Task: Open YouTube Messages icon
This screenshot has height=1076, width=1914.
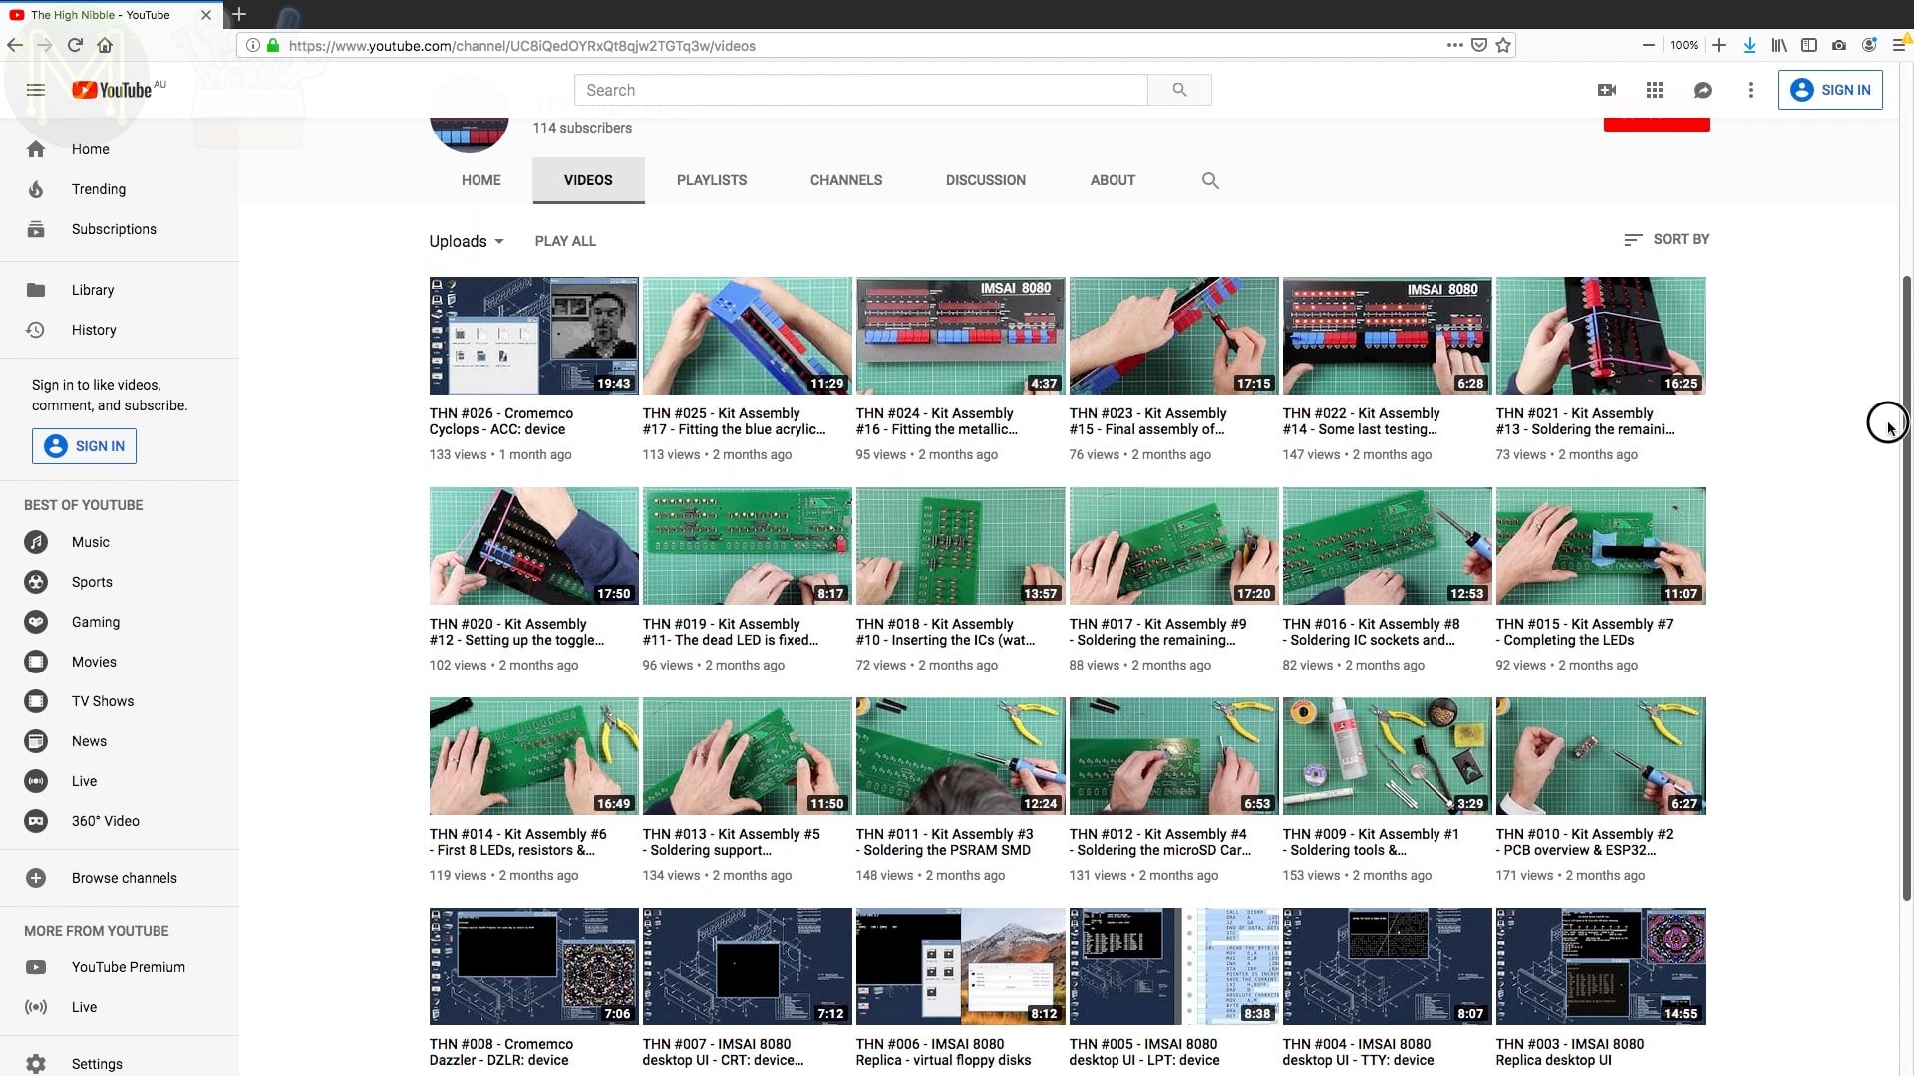Action: (1704, 90)
